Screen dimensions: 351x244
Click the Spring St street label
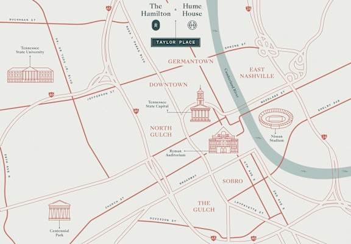235,46
